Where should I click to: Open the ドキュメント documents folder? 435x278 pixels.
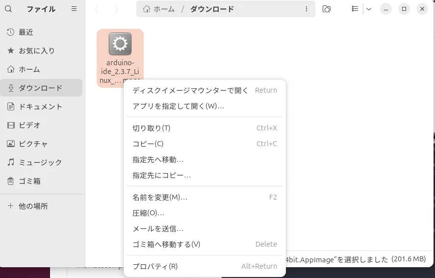(40, 106)
